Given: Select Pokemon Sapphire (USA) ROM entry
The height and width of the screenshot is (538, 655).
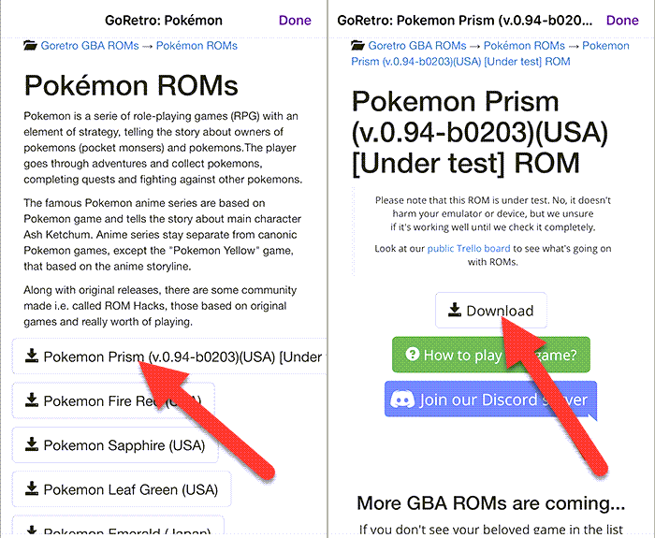Looking at the screenshot, I should (x=116, y=445).
